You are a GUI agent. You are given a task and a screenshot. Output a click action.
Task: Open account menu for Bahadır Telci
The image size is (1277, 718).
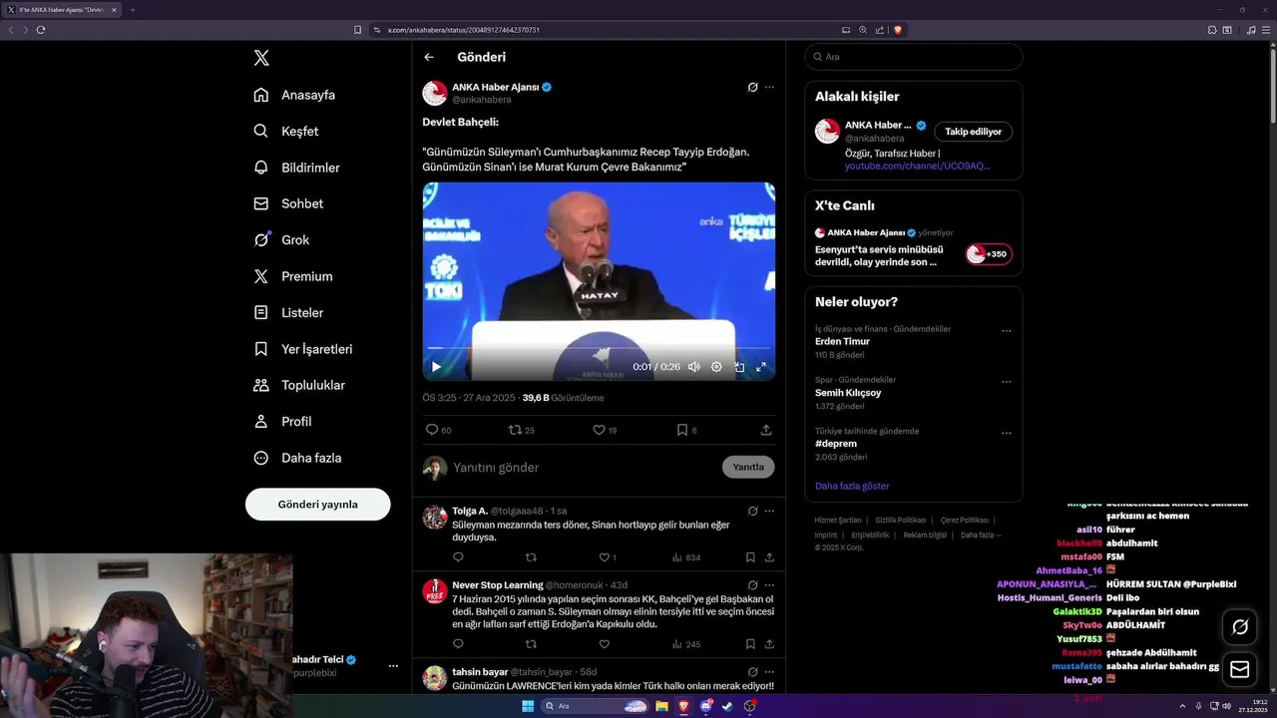tap(393, 665)
